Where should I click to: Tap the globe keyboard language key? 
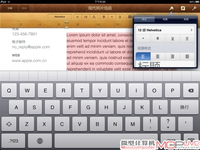pyautogui.click(x=40, y=141)
